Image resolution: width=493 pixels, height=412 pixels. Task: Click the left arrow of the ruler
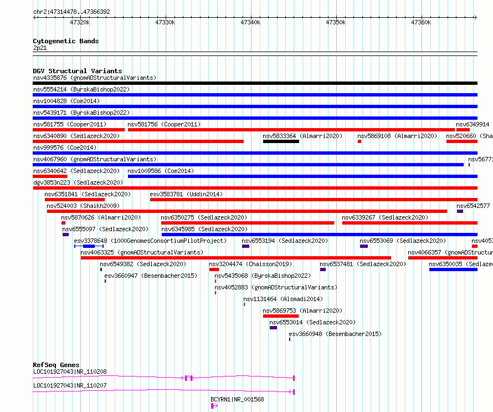pyautogui.click(x=34, y=18)
